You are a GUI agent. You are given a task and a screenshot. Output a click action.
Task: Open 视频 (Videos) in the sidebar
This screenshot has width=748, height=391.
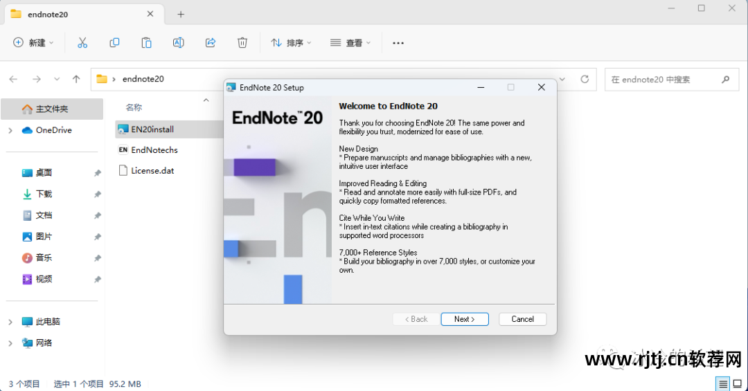44,279
